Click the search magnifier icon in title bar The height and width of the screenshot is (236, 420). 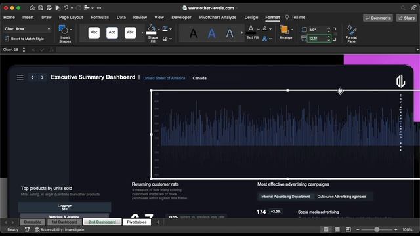pos(403,8)
